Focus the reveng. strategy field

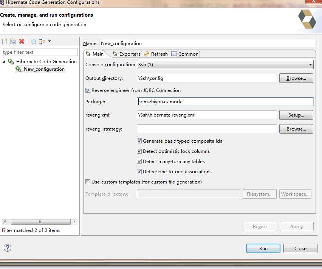coord(207,129)
